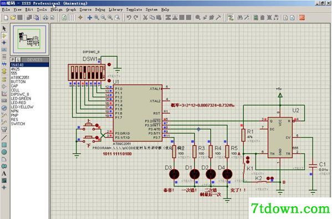Select the junction dot tool
Image resolution: width=332 pixels, height=219 pixels.
pyautogui.click(x=4, y=43)
